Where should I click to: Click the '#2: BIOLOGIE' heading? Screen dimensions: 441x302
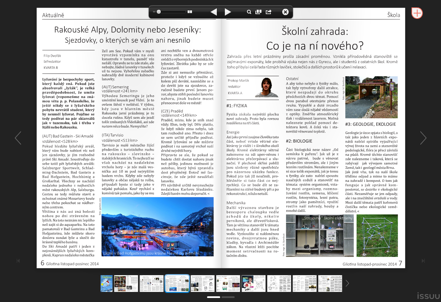(299, 141)
